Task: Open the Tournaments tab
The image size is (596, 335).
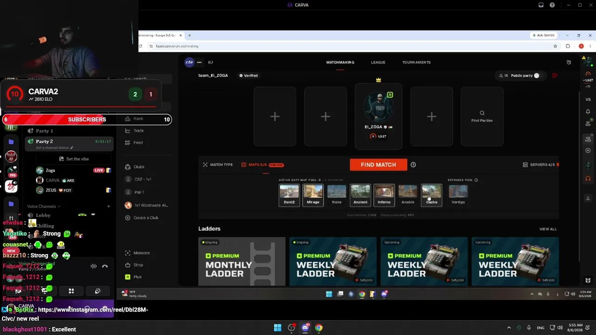Action: click(x=416, y=62)
